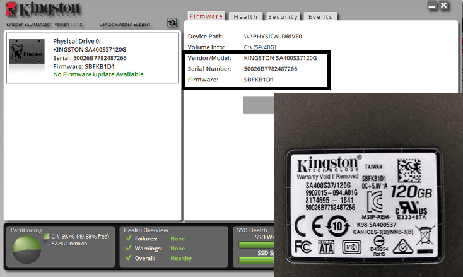Image resolution: width=463 pixels, height=277 pixels.
Task: Click the Warnings None status value
Action: coord(178,249)
